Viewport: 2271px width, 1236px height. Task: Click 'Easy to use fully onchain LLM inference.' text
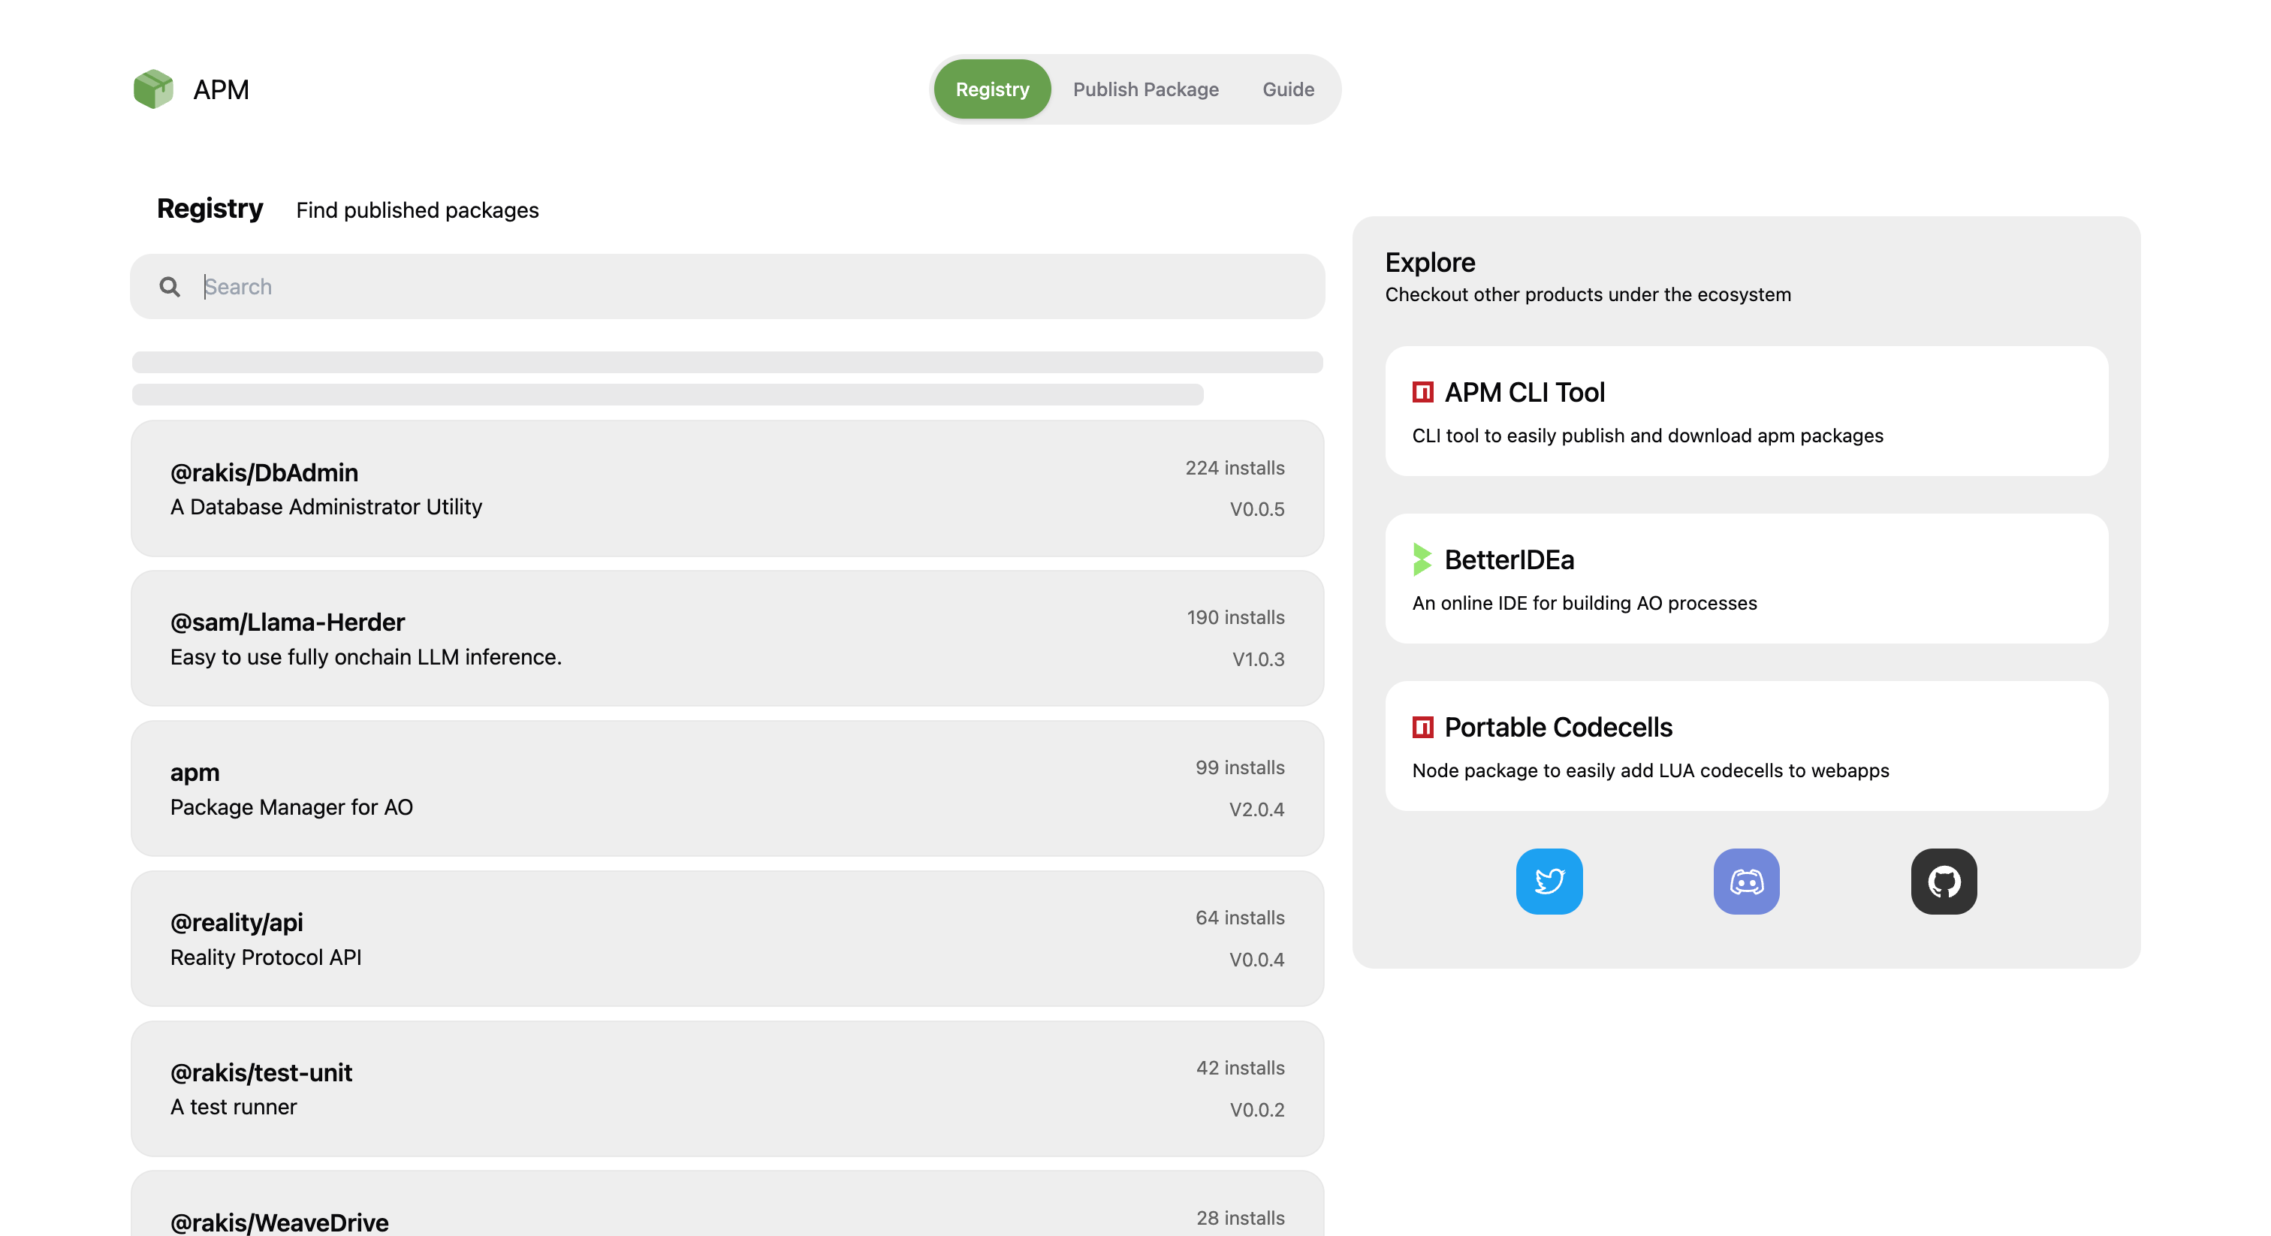pyautogui.click(x=366, y=657)
